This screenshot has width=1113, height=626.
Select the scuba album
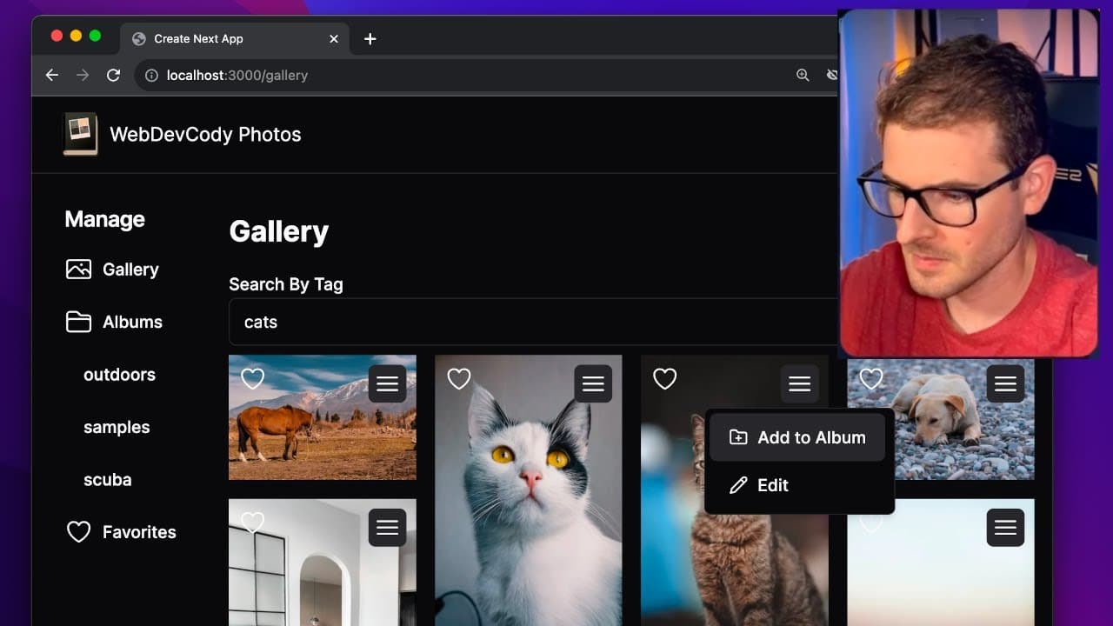pos(108,479)
